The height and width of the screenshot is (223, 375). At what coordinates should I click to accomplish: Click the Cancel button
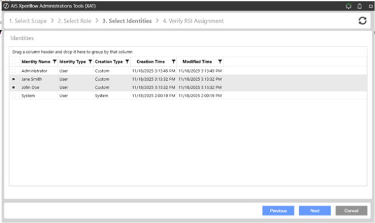pyautogui.click(x=351, y=210)
